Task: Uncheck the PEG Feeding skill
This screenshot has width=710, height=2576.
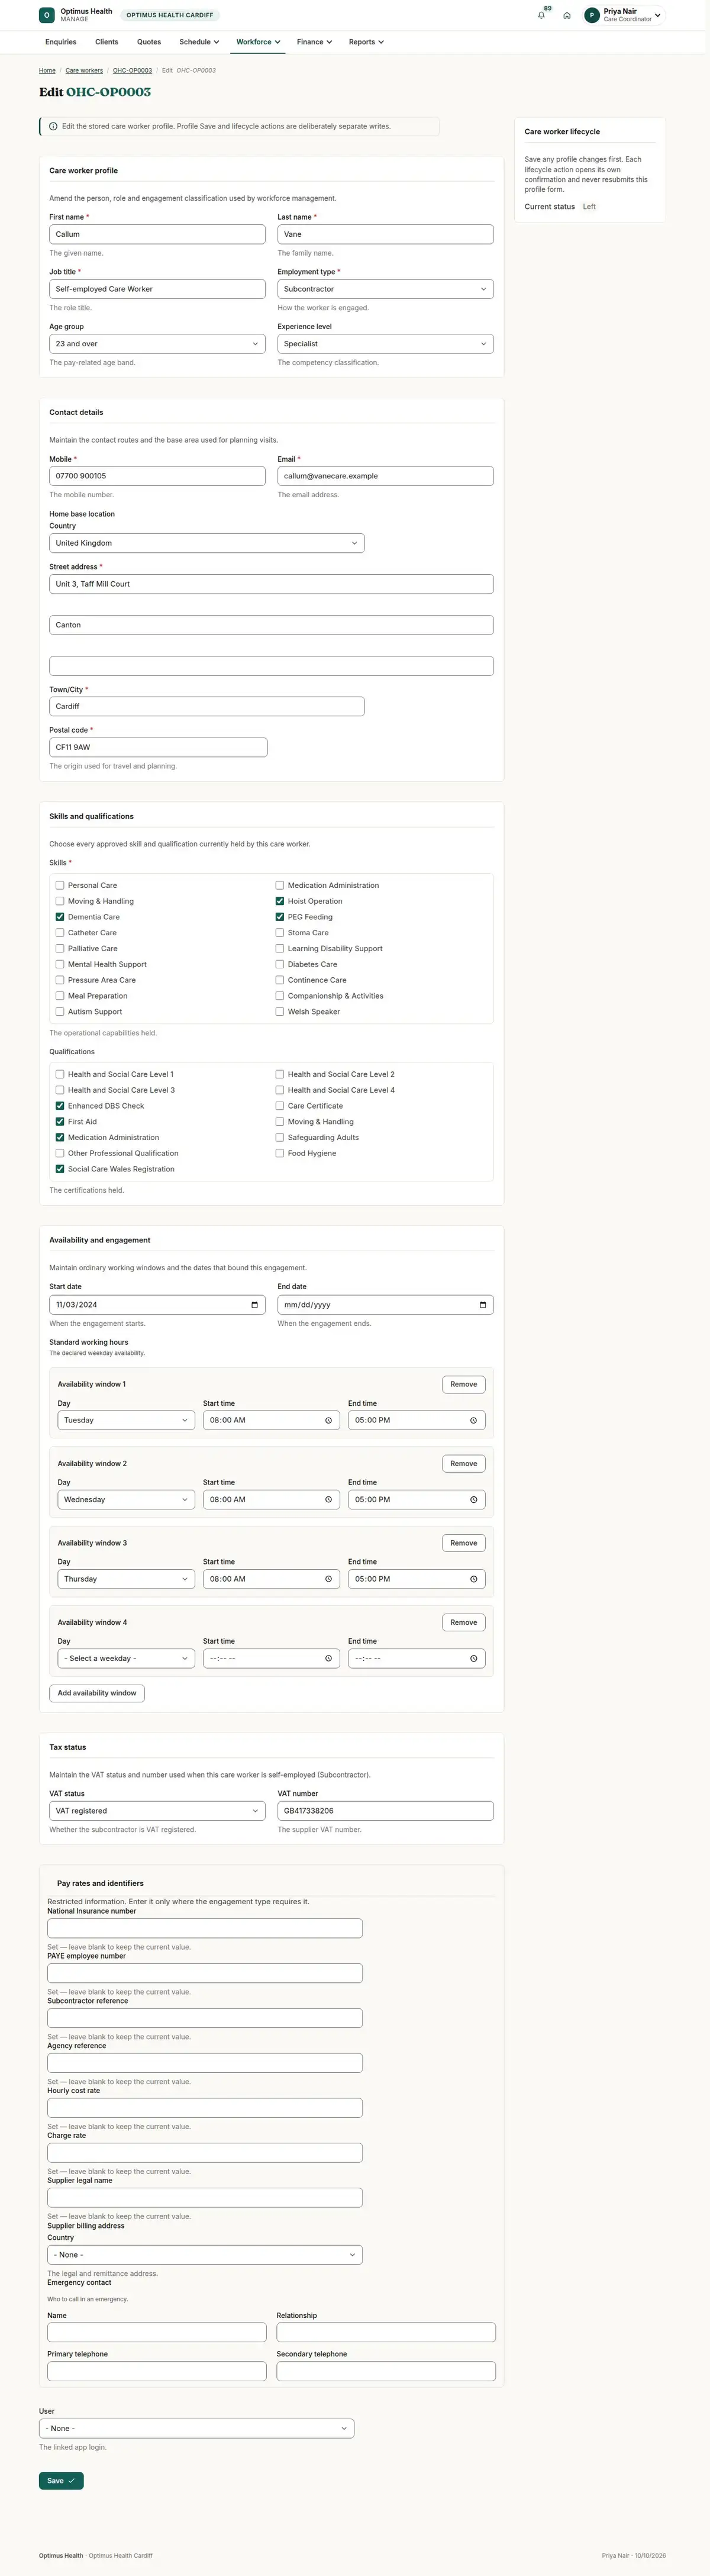Action: point(280,917)
